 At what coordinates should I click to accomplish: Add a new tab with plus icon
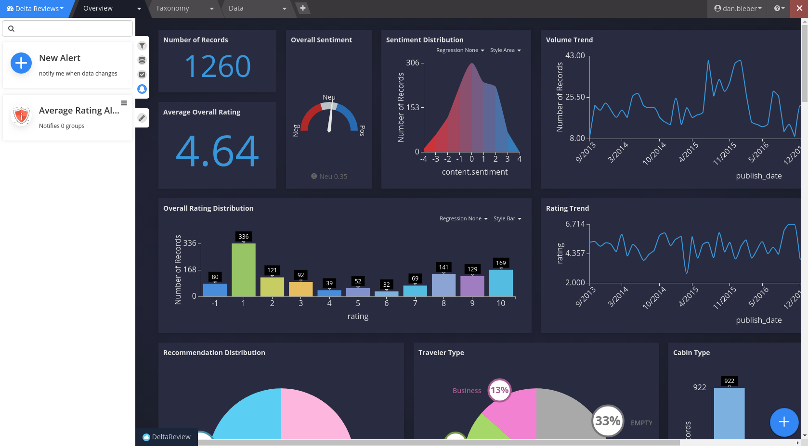click(302, 8)
